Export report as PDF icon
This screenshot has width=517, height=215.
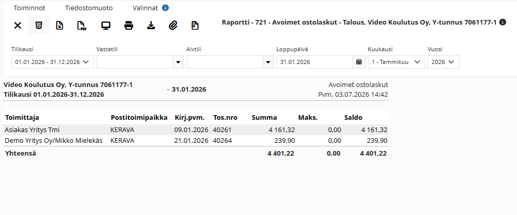pos(81,26)
